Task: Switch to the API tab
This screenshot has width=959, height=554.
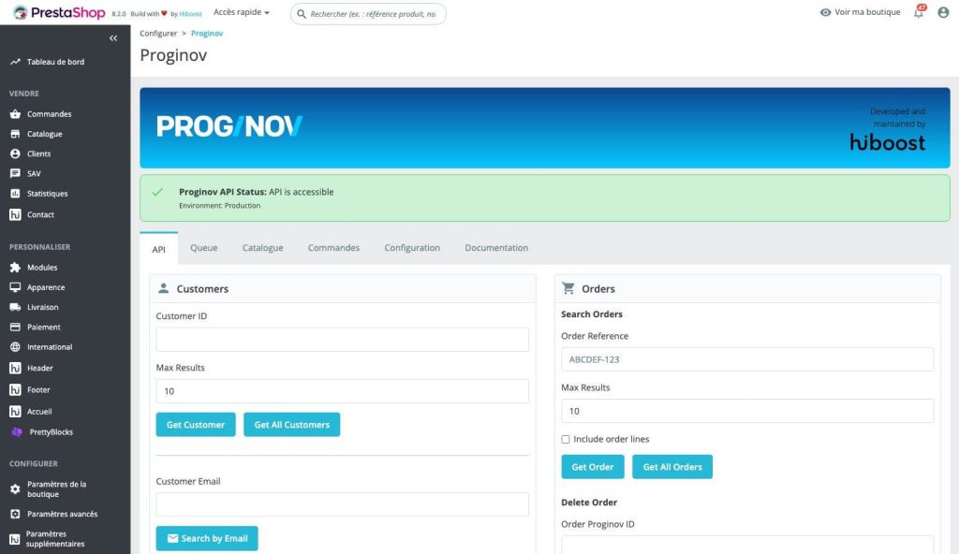Action: (159, 249)
